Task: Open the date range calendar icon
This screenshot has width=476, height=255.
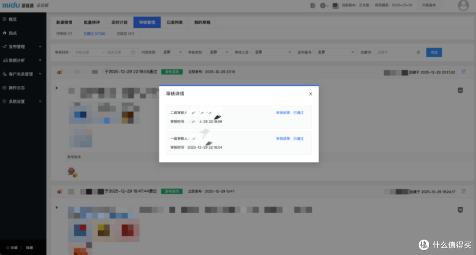Action: 133,52
